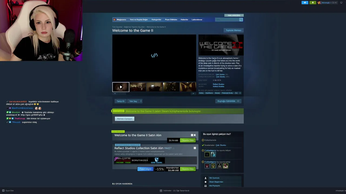346x194 pixels.
Task: Open the green notifications bell
Action: pyautogui.click(x=313, y=3)
